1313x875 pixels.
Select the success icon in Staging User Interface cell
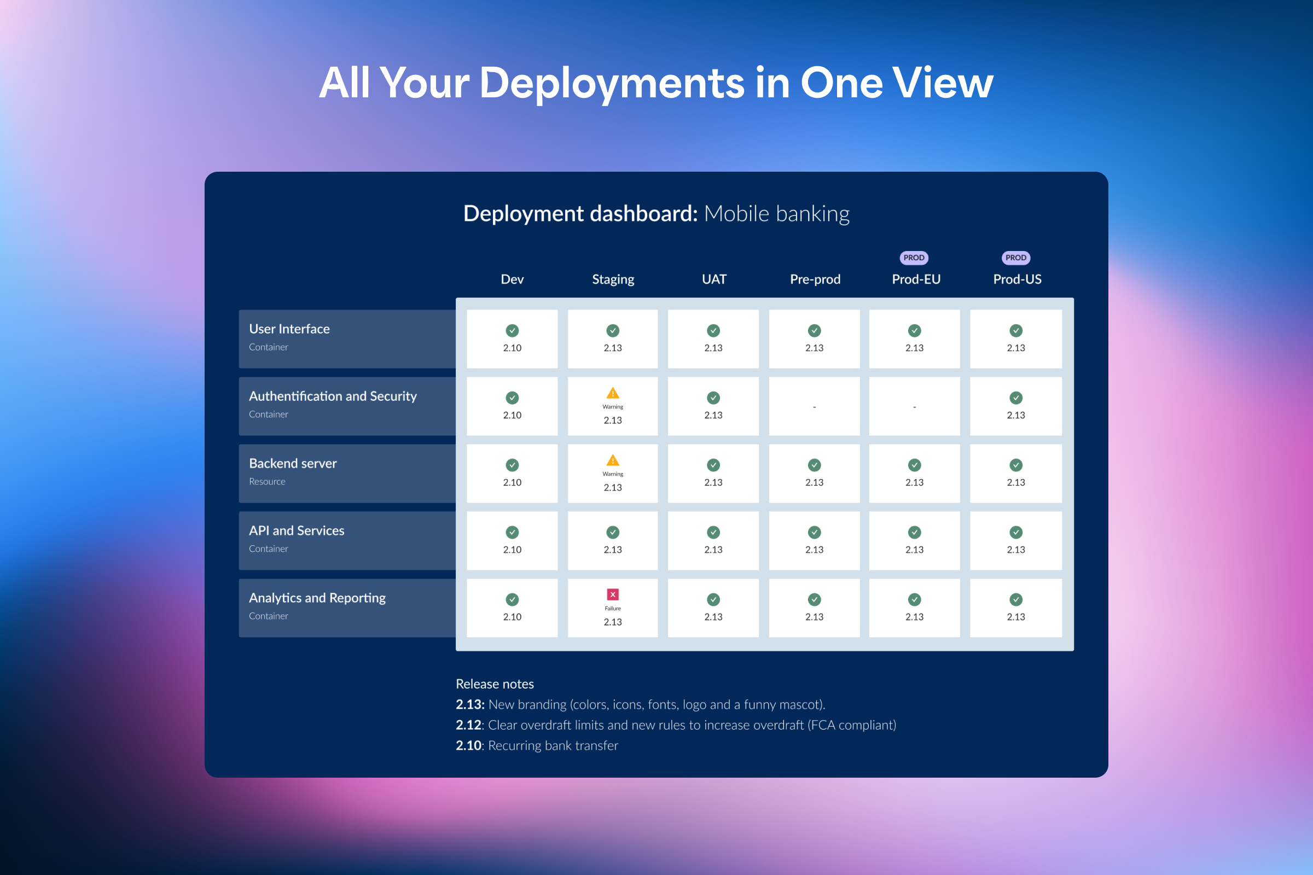tap(612, 330)
